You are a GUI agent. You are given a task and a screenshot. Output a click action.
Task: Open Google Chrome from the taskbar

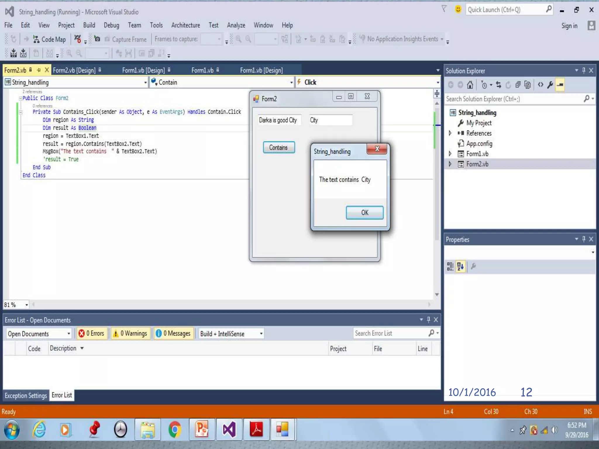coord(175,430)
